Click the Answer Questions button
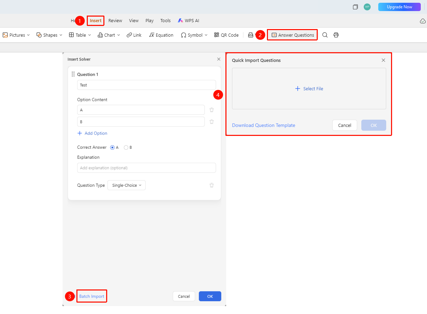The width and height of the screenshot is (427, 314). pyautogui.click(x=293, y=35)
